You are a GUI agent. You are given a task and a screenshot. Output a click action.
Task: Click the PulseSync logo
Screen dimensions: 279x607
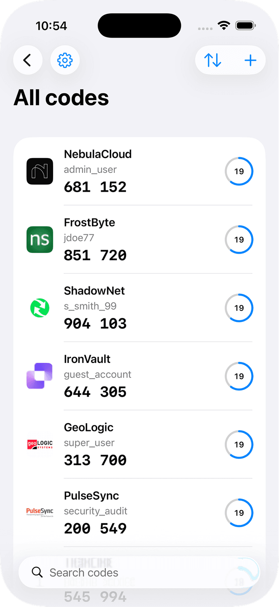(40, 512)
